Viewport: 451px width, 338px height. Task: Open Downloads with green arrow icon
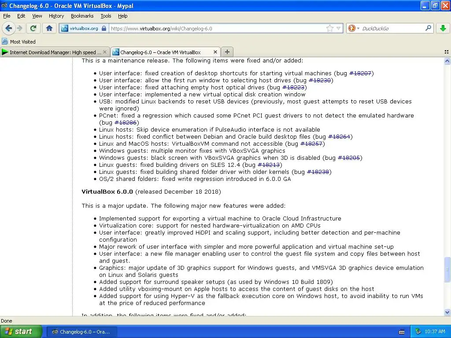(443, 28)
